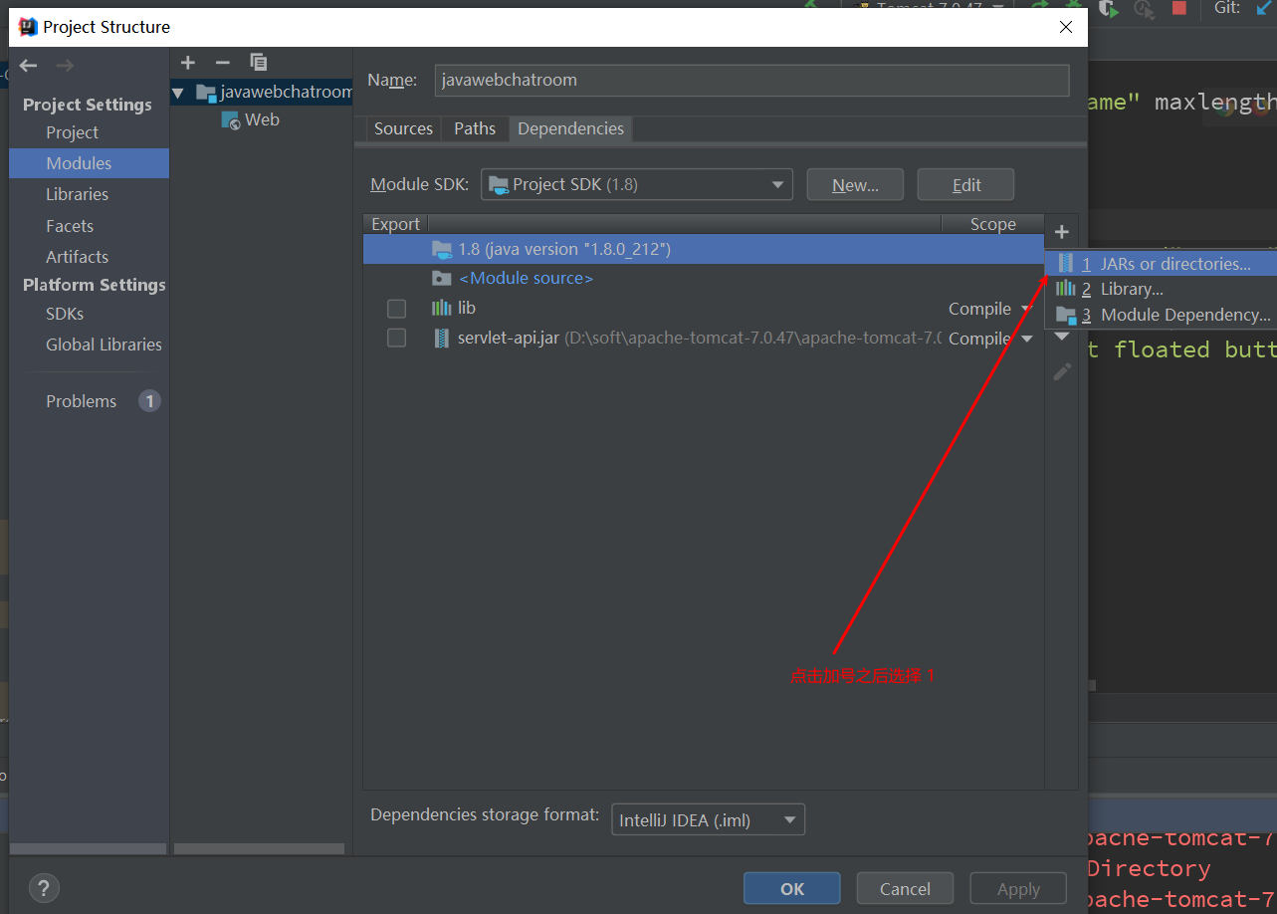Viewport: 1277px width, 914px height.
Task: Select the Dependencies tab
Action: tap(570, 128)
